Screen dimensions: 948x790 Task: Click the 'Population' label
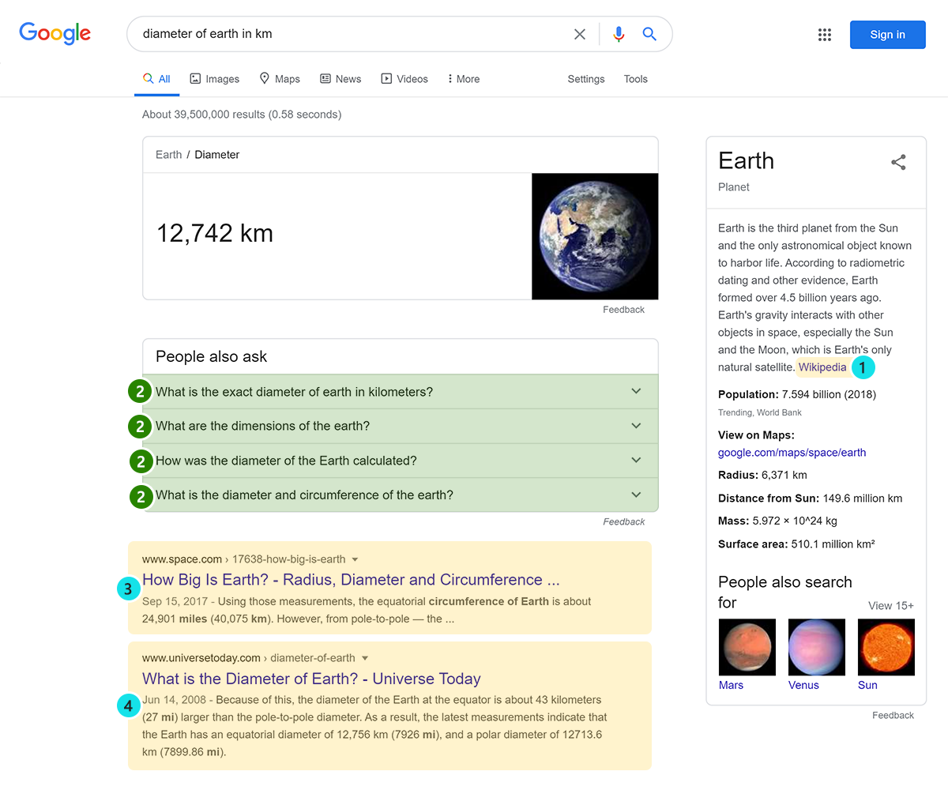pos(748,394)
